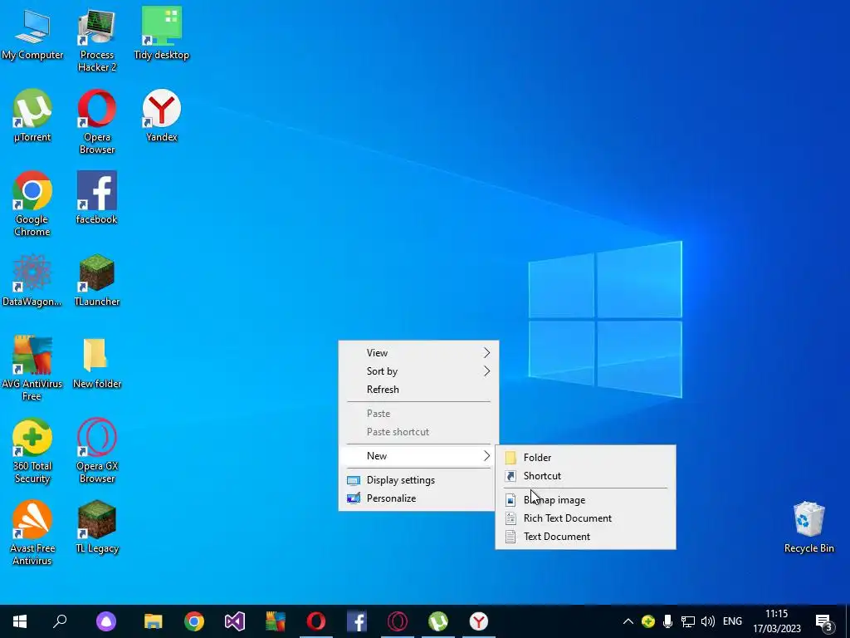Click the microphone tray icon
The width and height of the screenshot is (850, 638).
pos(668,621)
